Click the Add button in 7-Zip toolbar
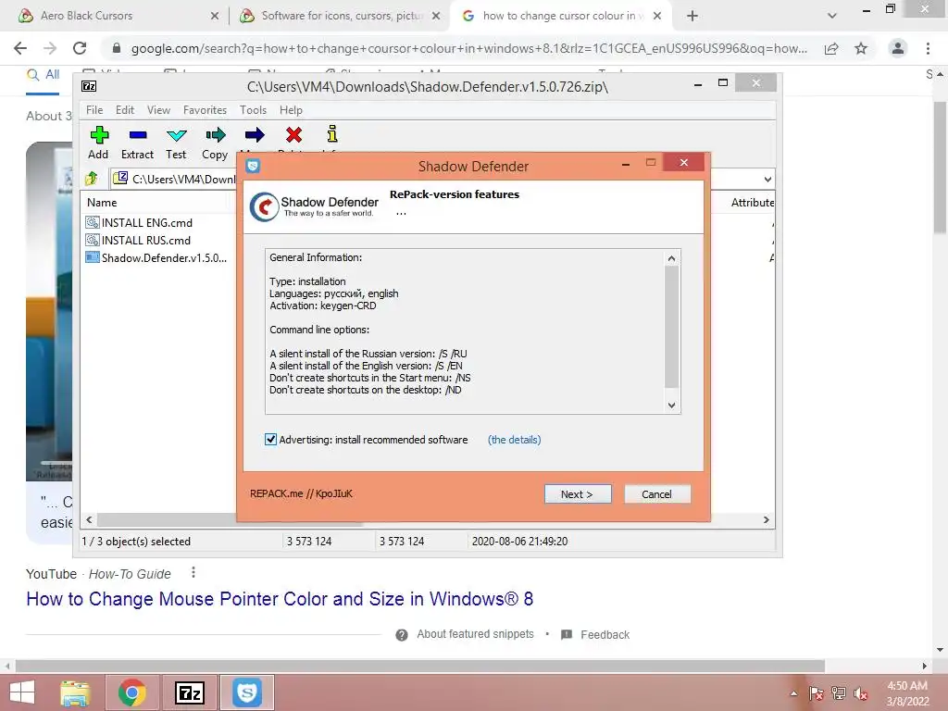The image size is (948, 711). pyautogui.click(x=98, y=143)
